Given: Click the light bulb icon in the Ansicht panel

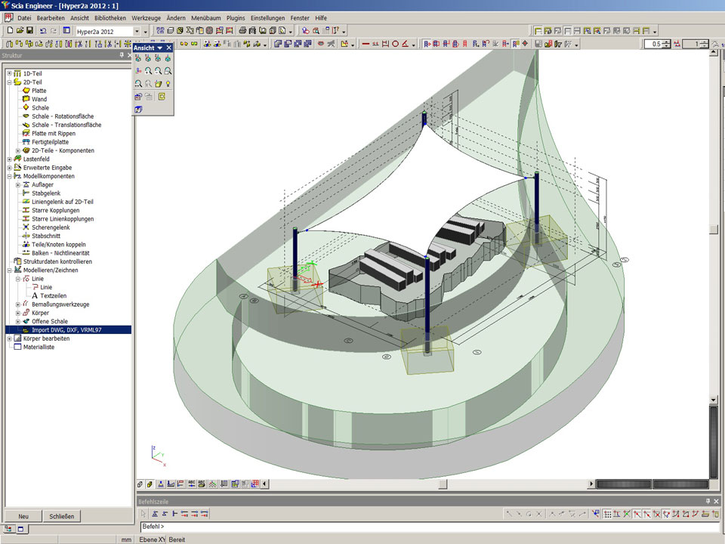Looking at the screenshot, I should pyautogui.click(x=168, y=84).
